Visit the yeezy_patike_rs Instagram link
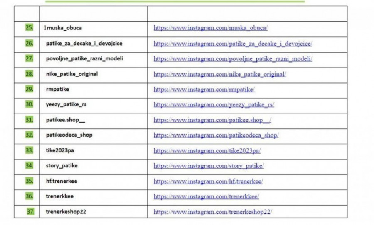 tap(214, 105)
